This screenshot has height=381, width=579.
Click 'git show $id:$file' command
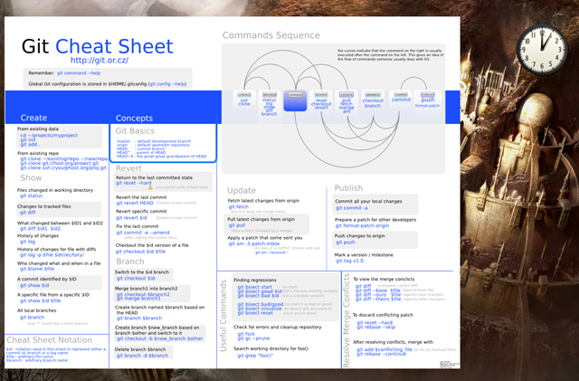[40, 300]
